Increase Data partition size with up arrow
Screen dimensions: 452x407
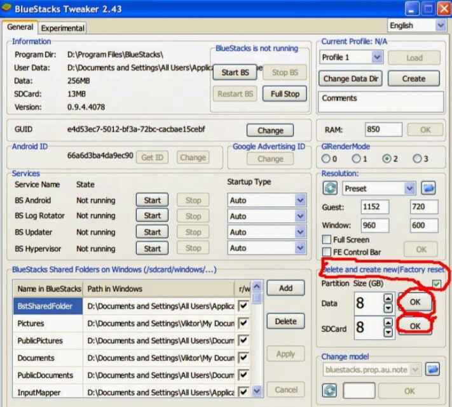(388, 298)
